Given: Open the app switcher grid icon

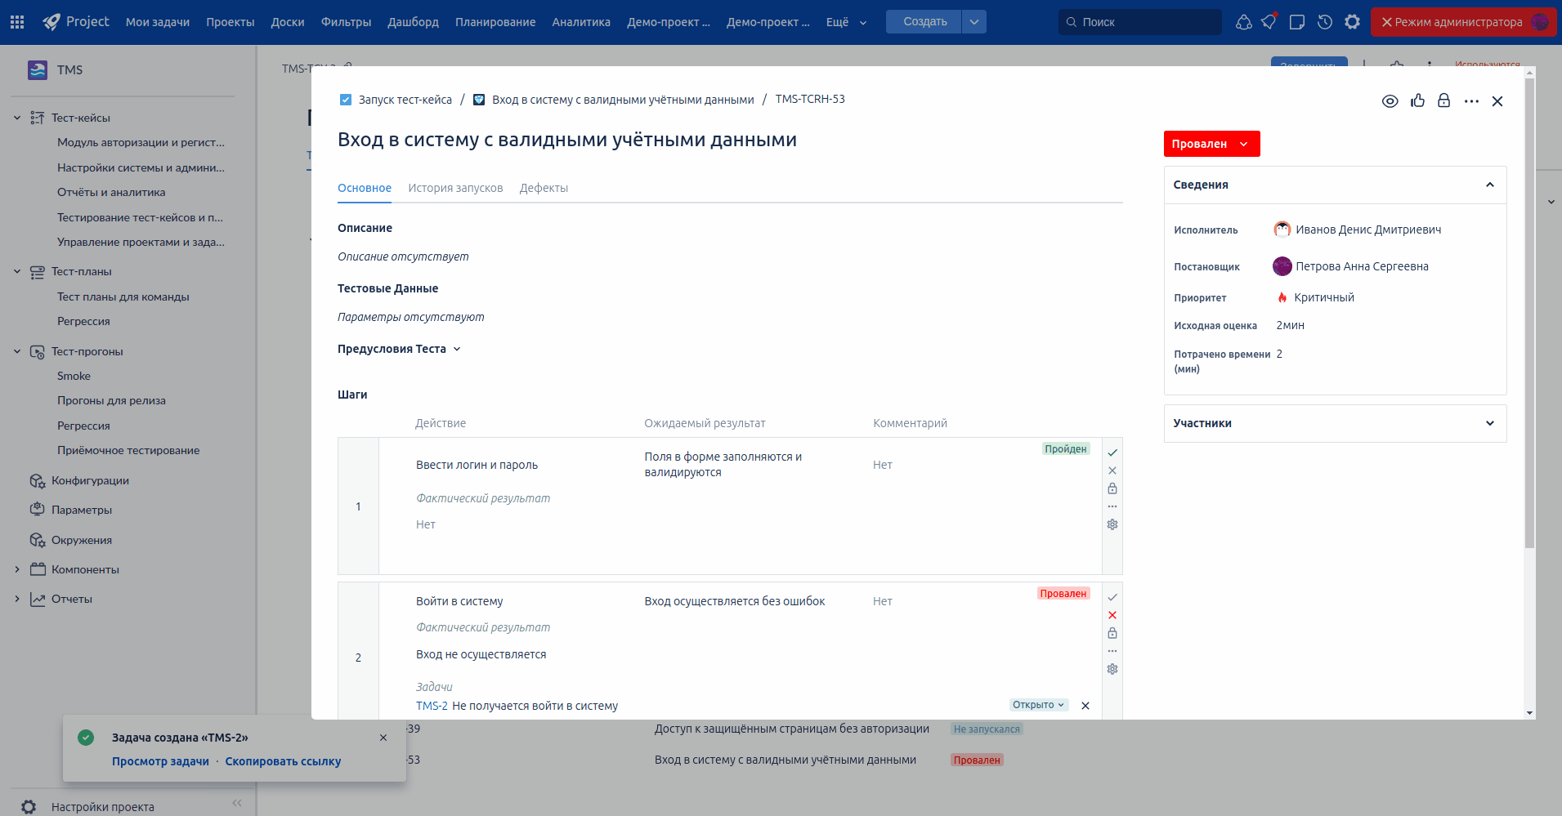Looking at the screenshot, I should coord(17,22).
